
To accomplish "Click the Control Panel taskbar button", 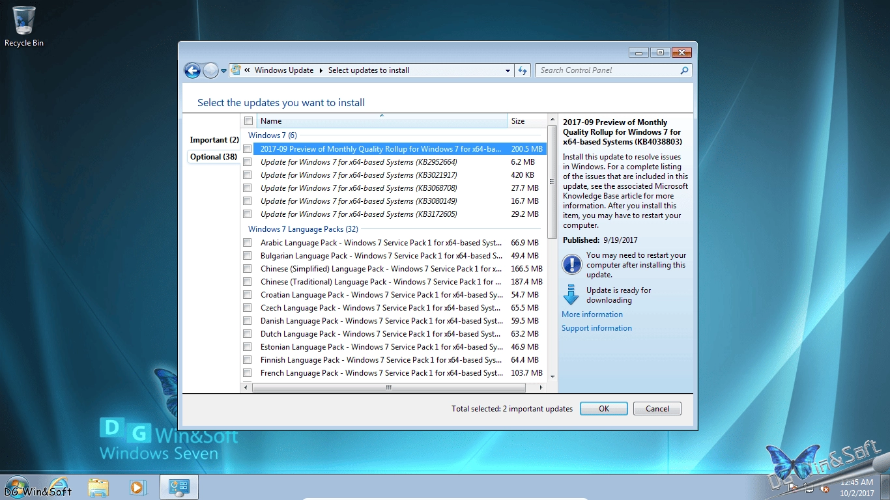I will click(179, 487).
